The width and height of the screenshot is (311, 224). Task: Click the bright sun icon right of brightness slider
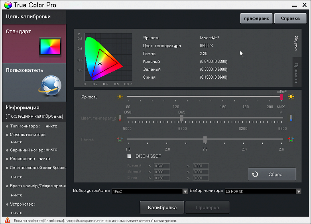point(291,97)
